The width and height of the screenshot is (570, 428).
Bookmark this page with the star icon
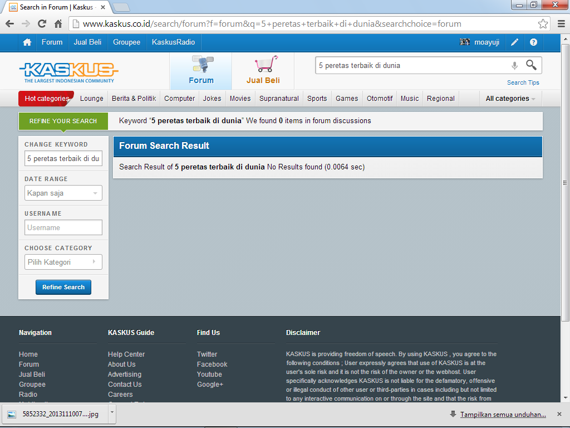(543, 24)
